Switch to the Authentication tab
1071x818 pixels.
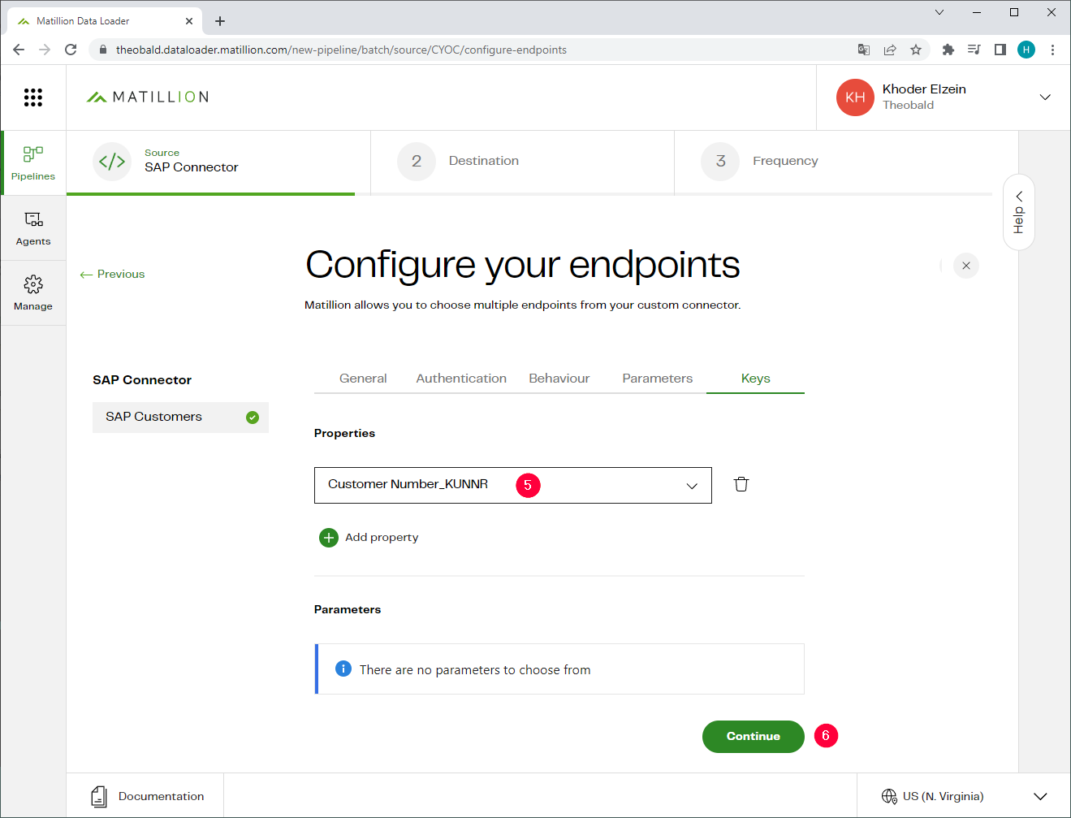coord(461,379)
